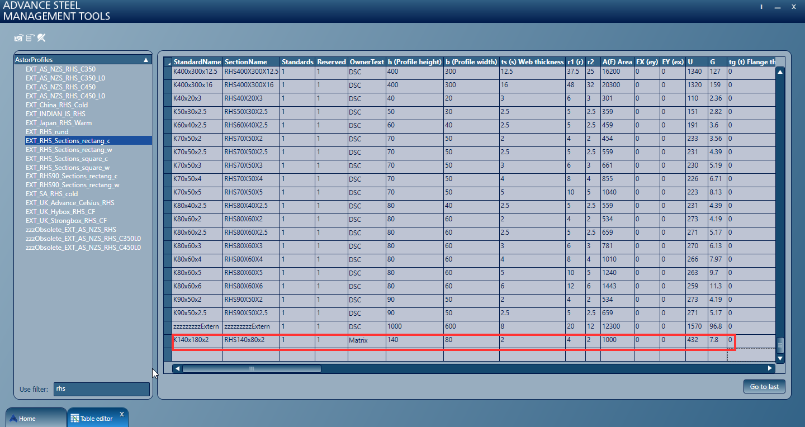Click the left arrow of the horizontal scrollbar
Image resolution: width=805 pixels, height=427 pixels.
click(177, 368)
